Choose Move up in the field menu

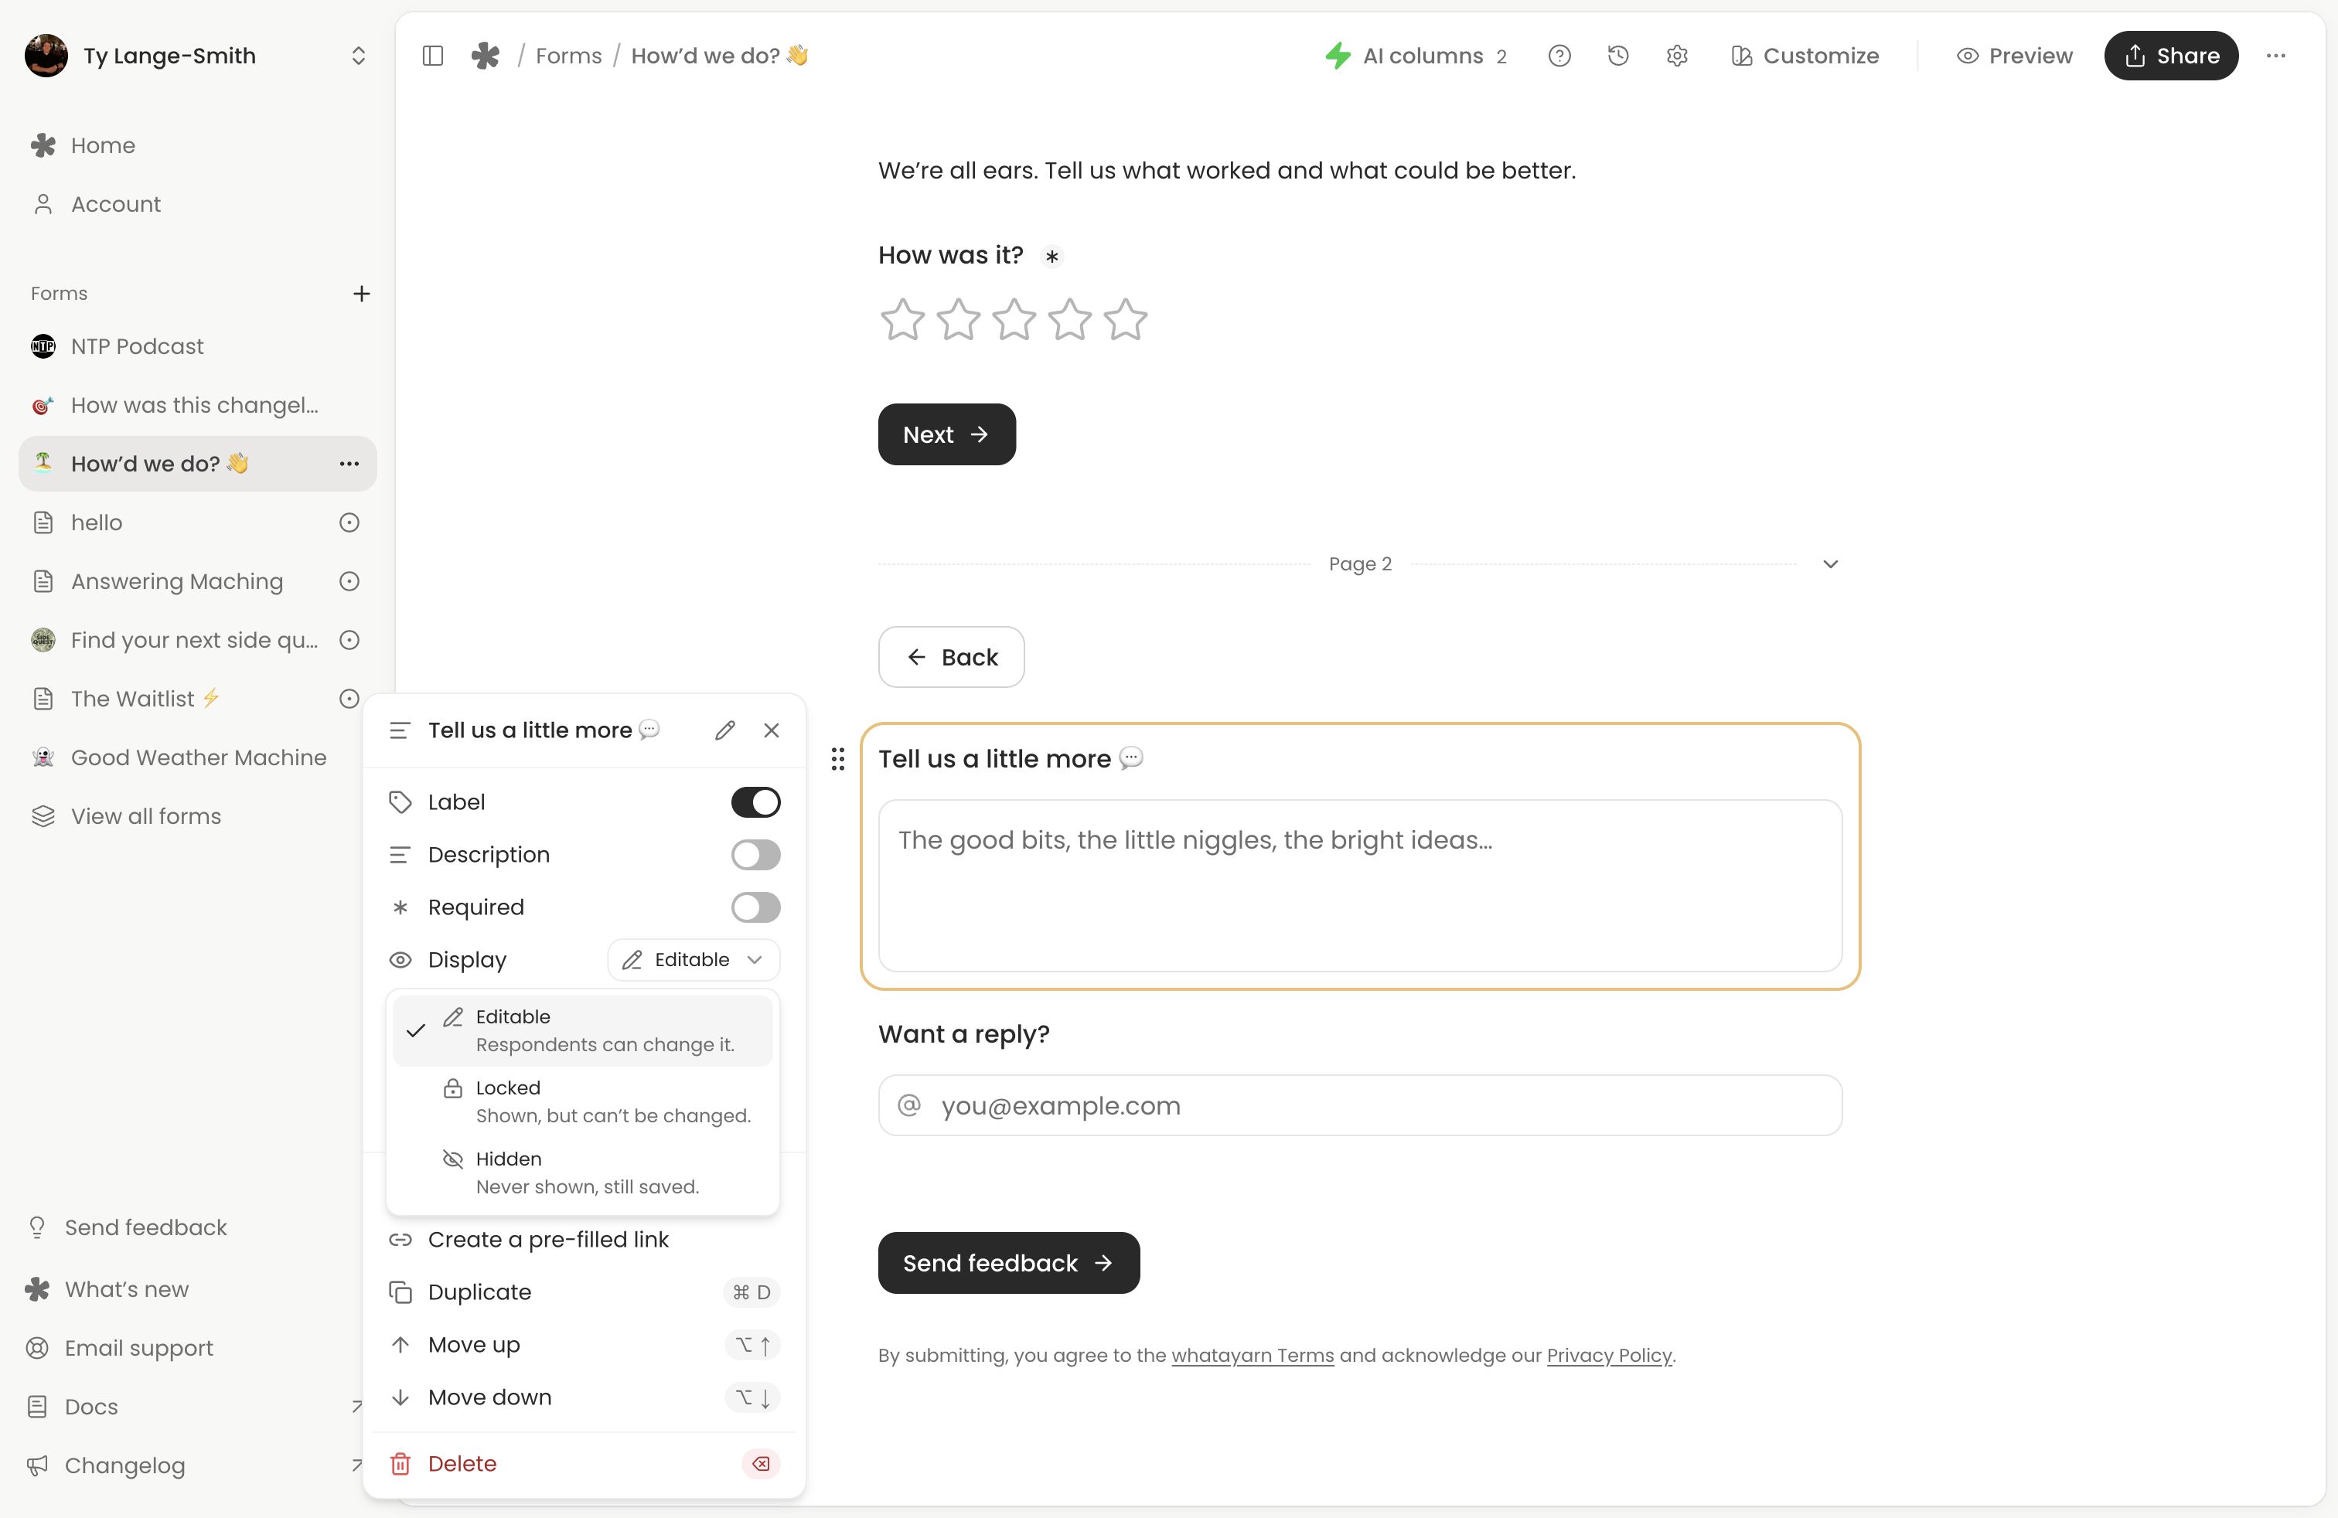584,1345
